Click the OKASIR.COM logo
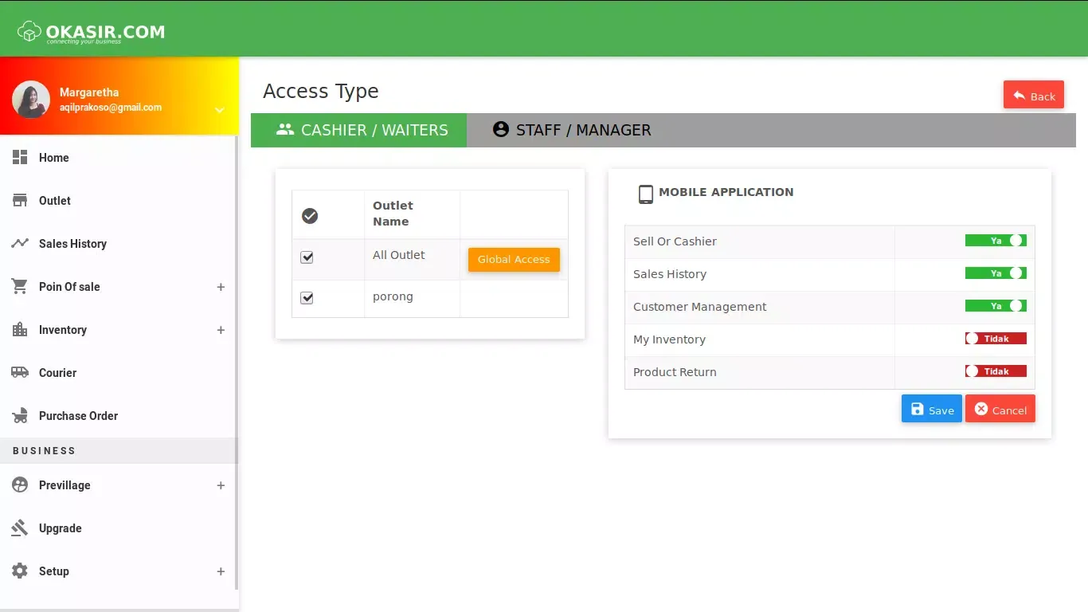 (x=91, y=33)
